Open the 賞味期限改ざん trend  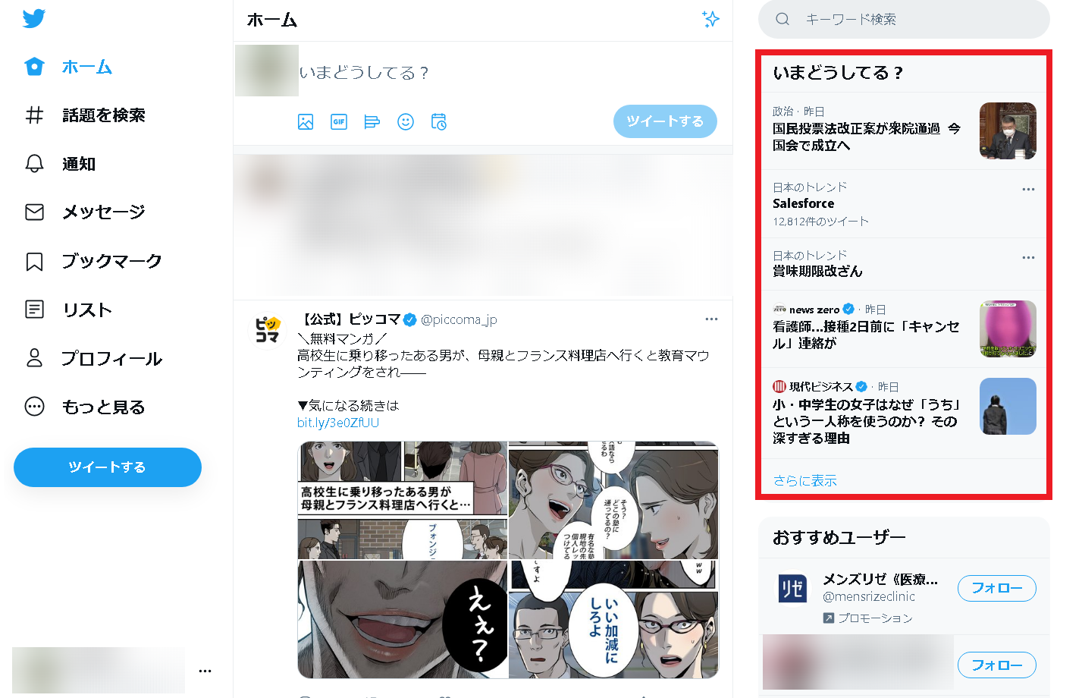(817, 271)
